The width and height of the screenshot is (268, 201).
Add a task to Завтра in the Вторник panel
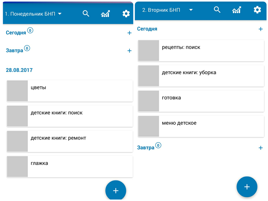(261, 148)
